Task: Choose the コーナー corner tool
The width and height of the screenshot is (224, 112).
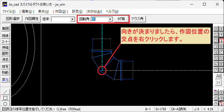Action: click(x=5, y=41)
